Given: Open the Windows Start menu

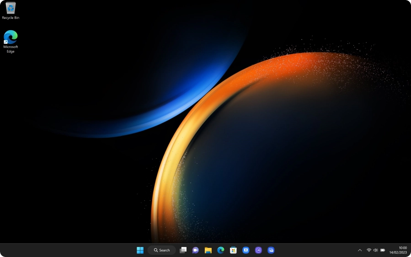Looking at the screenshot, I should pos(140,250).
